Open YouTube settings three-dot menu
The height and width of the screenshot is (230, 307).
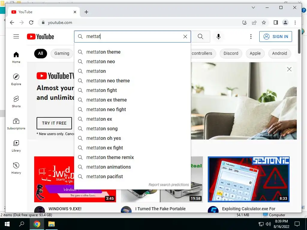click(x=251, y=37)
